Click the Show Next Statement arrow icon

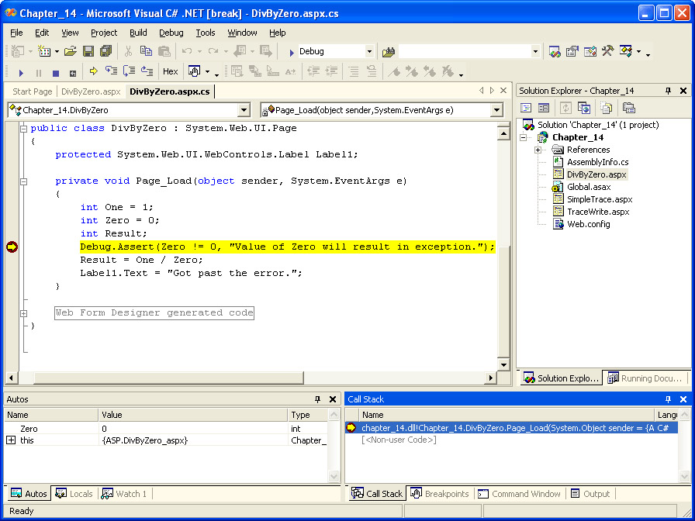(x=93, y=71)
